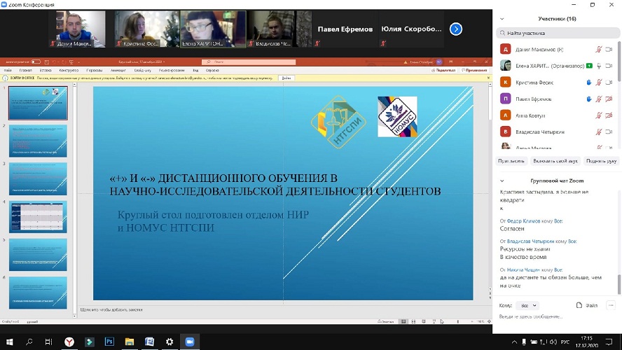Click the 'Поднять руку' button
Screen dimensions: 622x350
pyautogui.click(x=602, y=160)
